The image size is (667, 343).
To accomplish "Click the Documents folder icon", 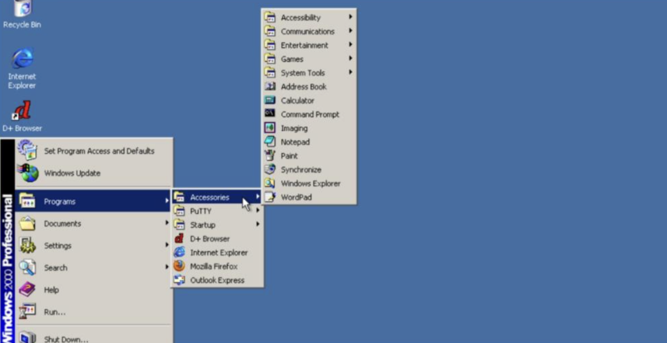I will click(28, 223).
